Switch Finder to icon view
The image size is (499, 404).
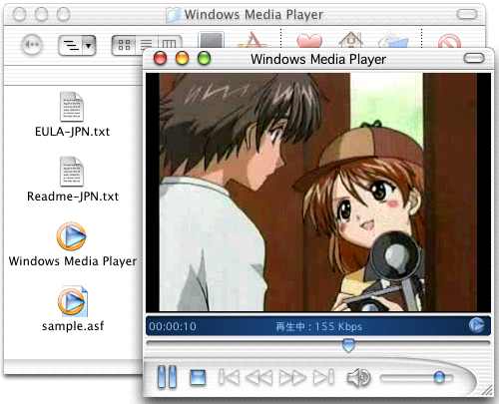124,45
